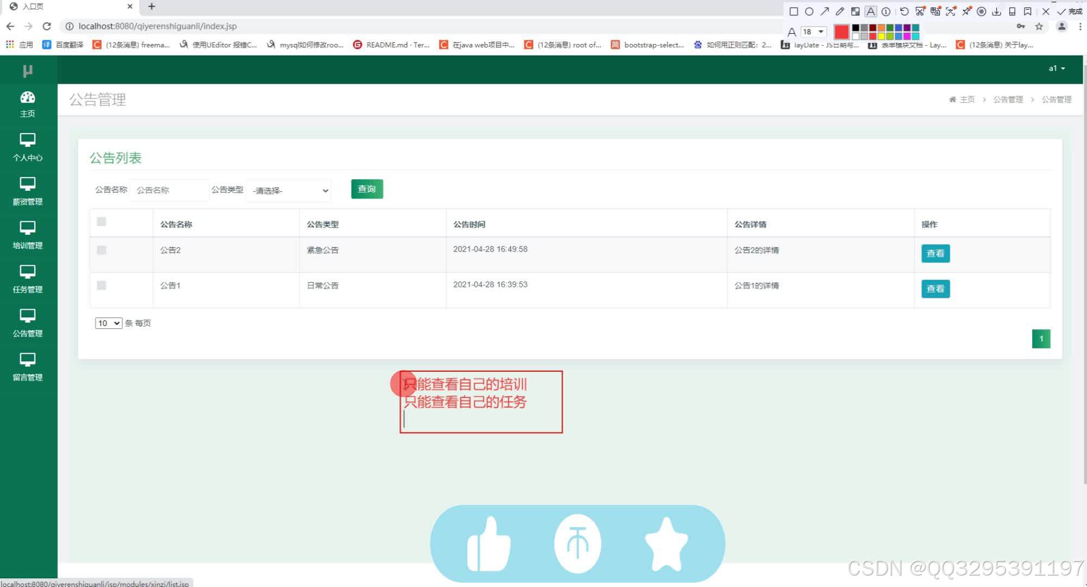Viewport: 1087px width, 587px height.
Task: Select the rectangle annotation tool
Action: click(794, 11)
